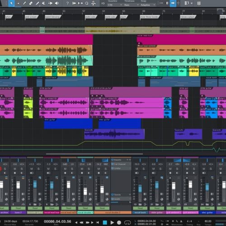Open the Fat Channel insert
The width and height of the screenshot is (226, 226).
pyautogui.click(x=121, y=164)
